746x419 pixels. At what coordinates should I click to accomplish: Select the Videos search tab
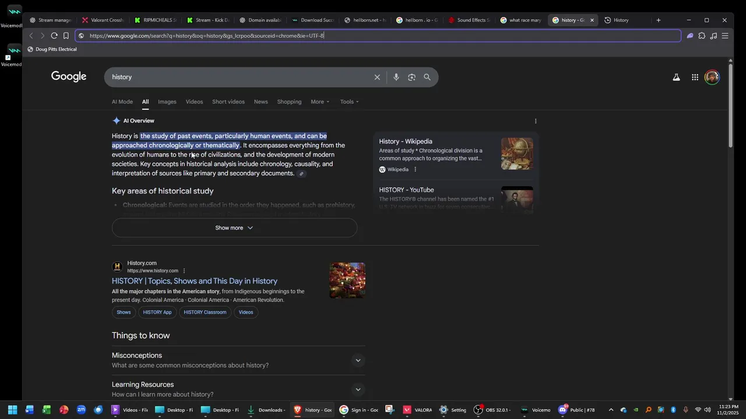(194, 102)
